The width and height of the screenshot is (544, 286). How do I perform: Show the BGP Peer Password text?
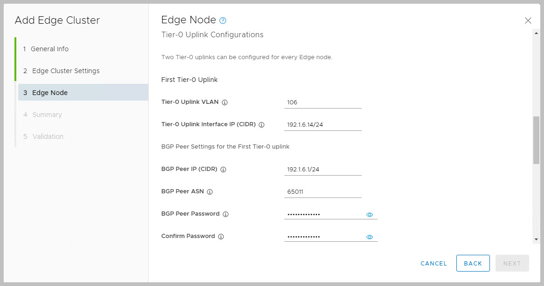click(x=370, y=215)
